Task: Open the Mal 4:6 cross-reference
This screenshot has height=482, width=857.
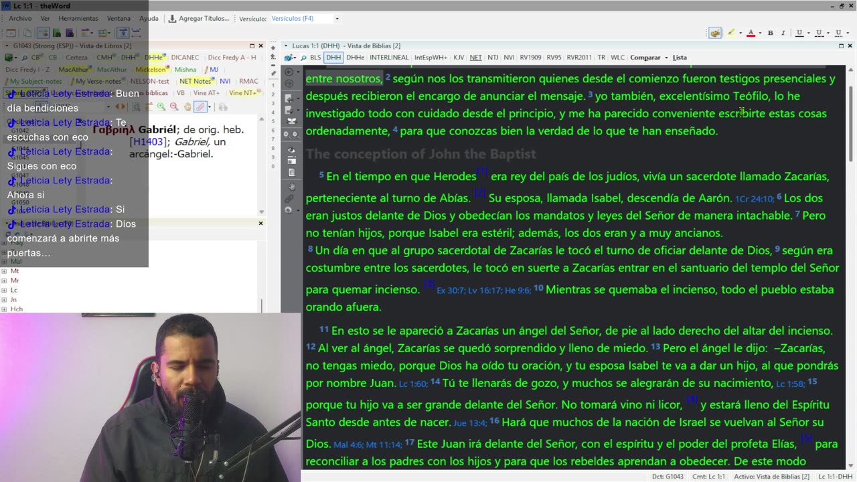Action: pos(349,445)
